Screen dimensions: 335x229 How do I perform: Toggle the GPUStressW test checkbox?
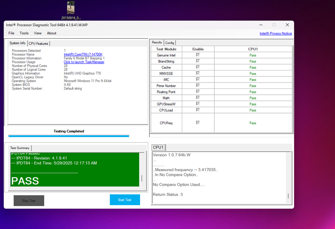[x=198, y=104]
